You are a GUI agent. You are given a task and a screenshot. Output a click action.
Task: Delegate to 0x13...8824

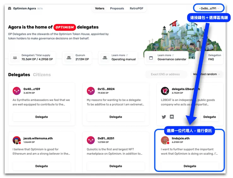(116, 117)
